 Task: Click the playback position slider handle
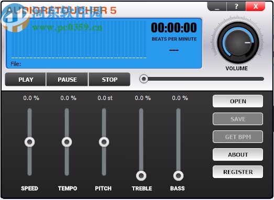[x=144, y=79]
